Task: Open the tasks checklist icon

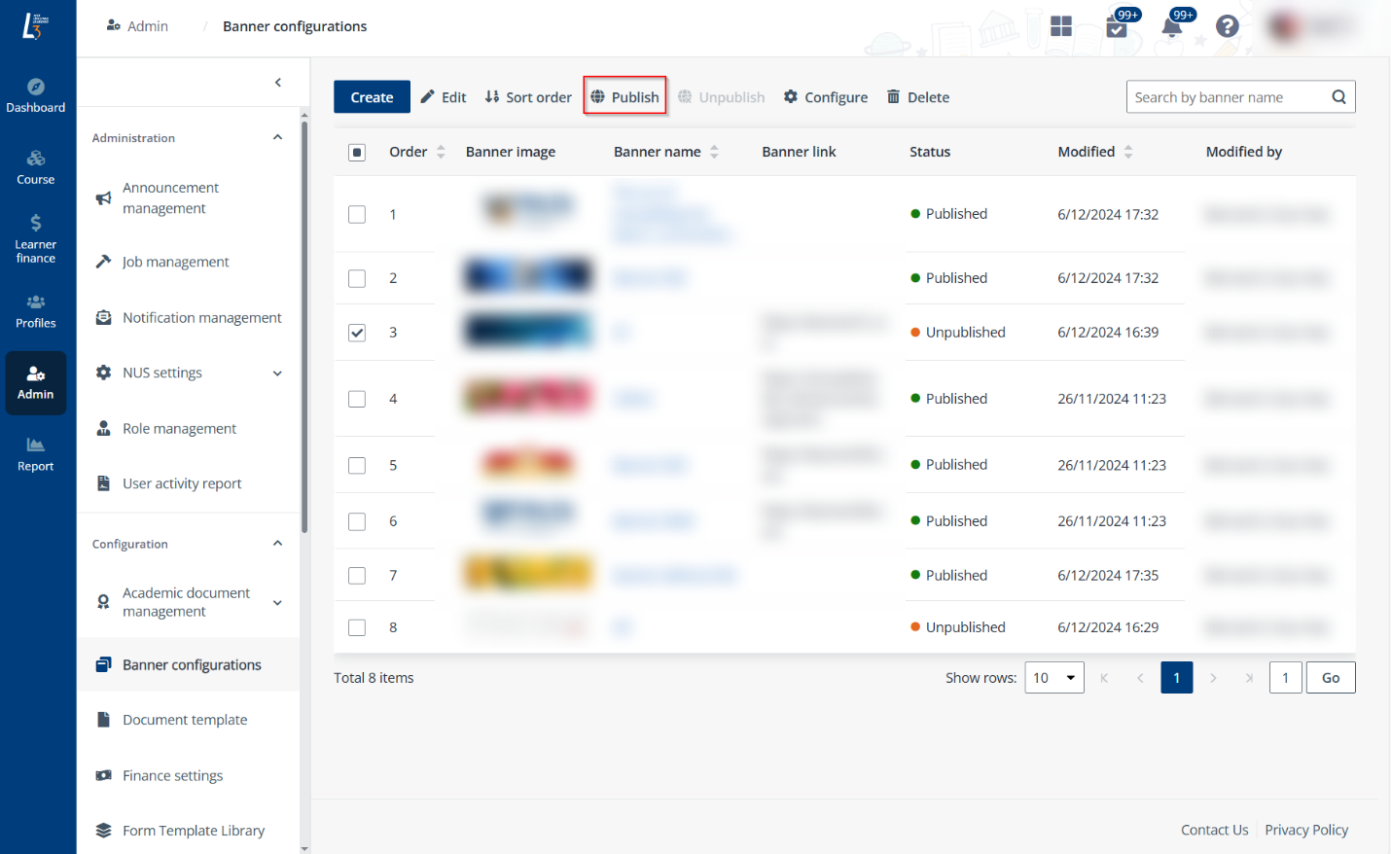Action: pos(1117,27)
